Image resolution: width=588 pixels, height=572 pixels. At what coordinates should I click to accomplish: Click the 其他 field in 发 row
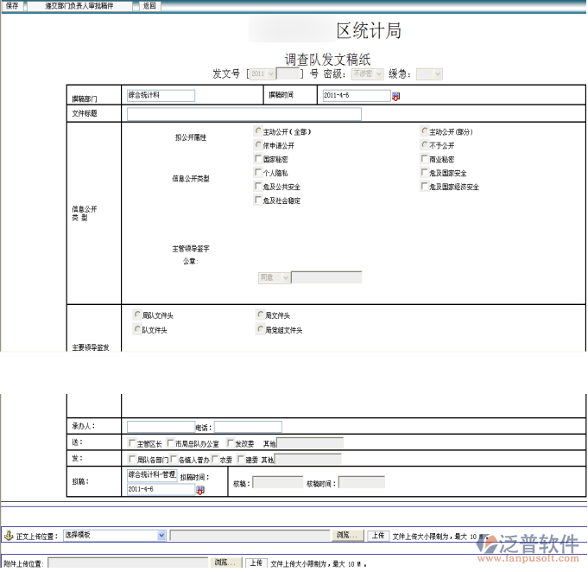308,459
